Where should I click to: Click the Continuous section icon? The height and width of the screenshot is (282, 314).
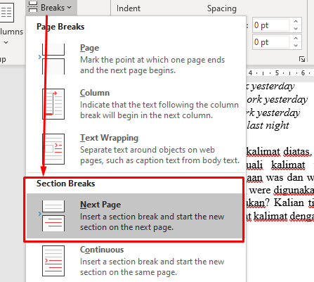click(x=53, y=261)
